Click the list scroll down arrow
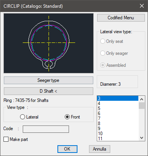This screenshot has height=156, width=148. [x=141, y=138]
